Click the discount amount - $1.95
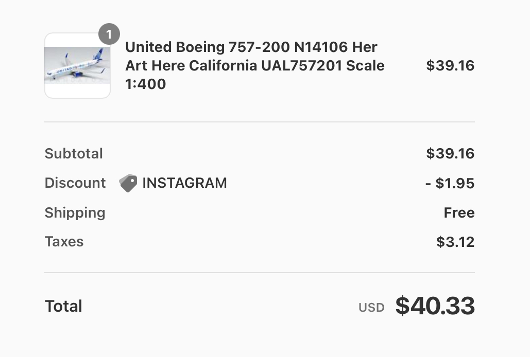530x357 pixels. pyautogui.click(x=450, y=184)
